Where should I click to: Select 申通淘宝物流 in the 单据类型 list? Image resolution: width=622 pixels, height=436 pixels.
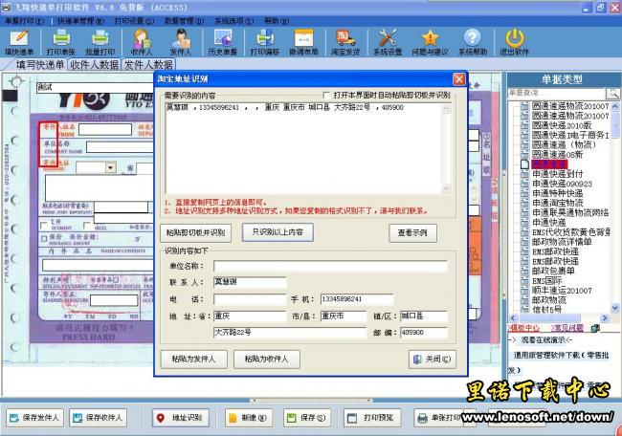(x=558, y=203)
